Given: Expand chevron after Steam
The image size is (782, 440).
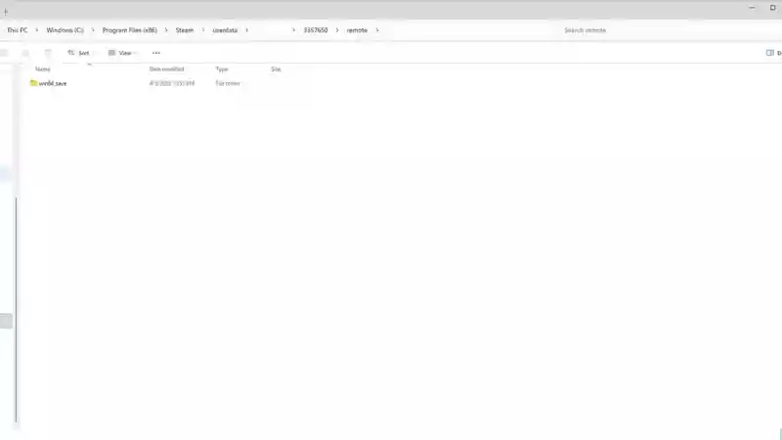Looking at the screenshot, I should click(203, 30).
